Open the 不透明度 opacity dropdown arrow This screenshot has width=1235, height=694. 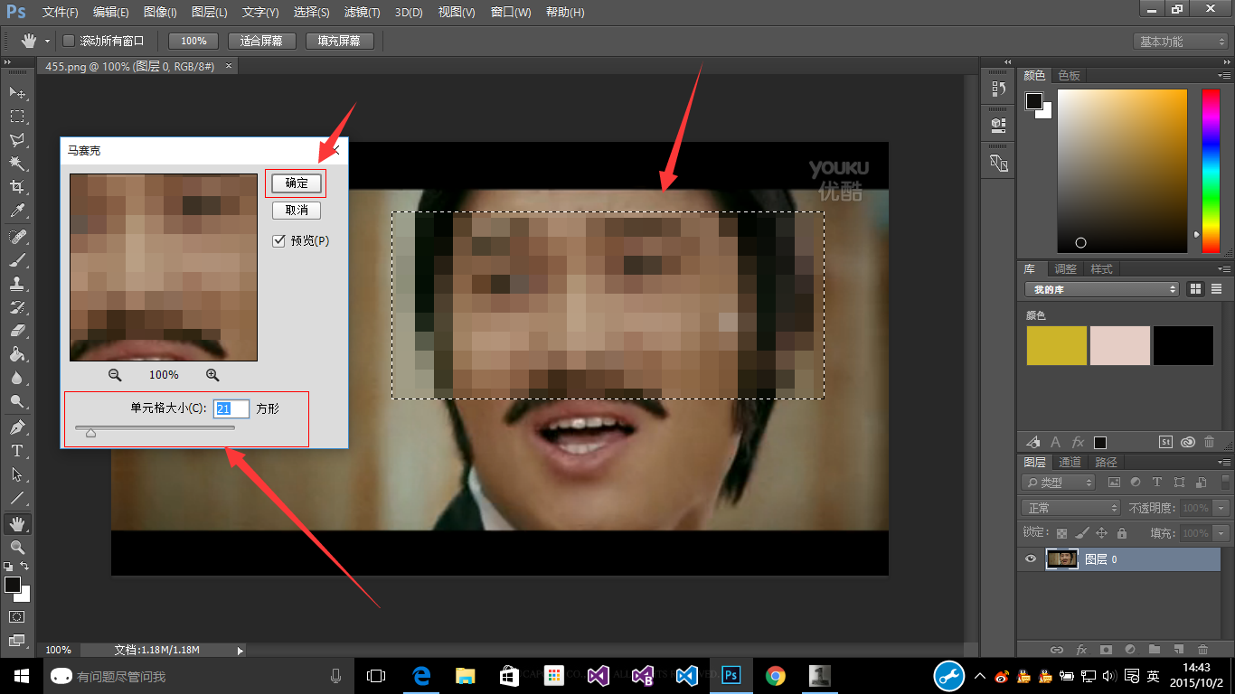click(x=1221, y=508)
